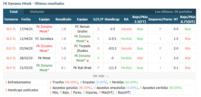Open the FK Minsk team link
Screen dimensions: 201x97
click(44, 58)
